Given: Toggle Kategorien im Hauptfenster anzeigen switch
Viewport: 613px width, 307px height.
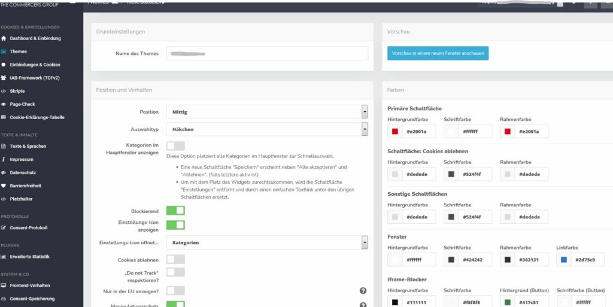Looking at the screenshot, I should (175, 146).
